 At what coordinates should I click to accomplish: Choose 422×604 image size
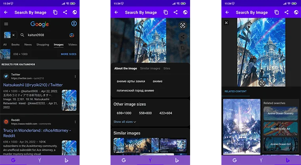click(x=166, y=113)
